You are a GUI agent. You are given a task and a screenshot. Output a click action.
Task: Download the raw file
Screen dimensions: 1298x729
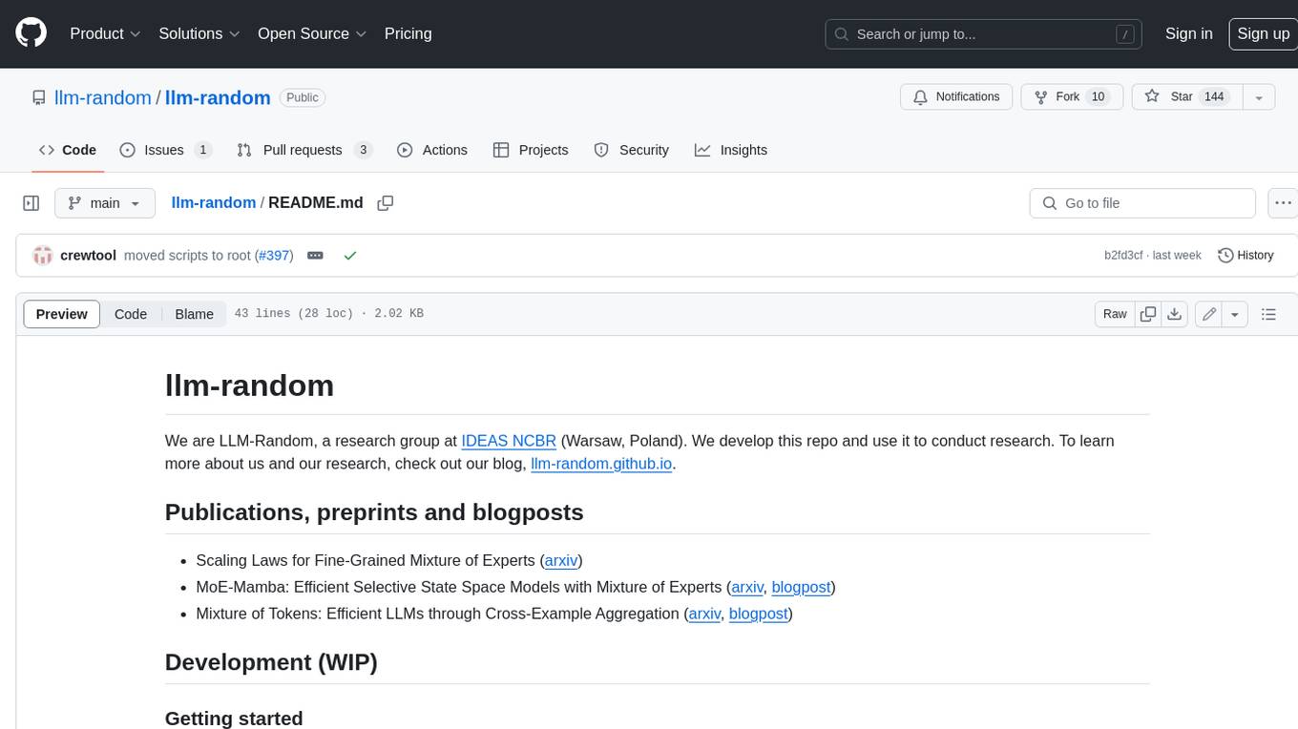(x=1175, y=314)
